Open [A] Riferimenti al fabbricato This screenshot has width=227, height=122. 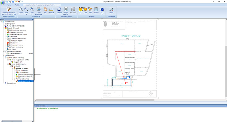click(17, 30)
